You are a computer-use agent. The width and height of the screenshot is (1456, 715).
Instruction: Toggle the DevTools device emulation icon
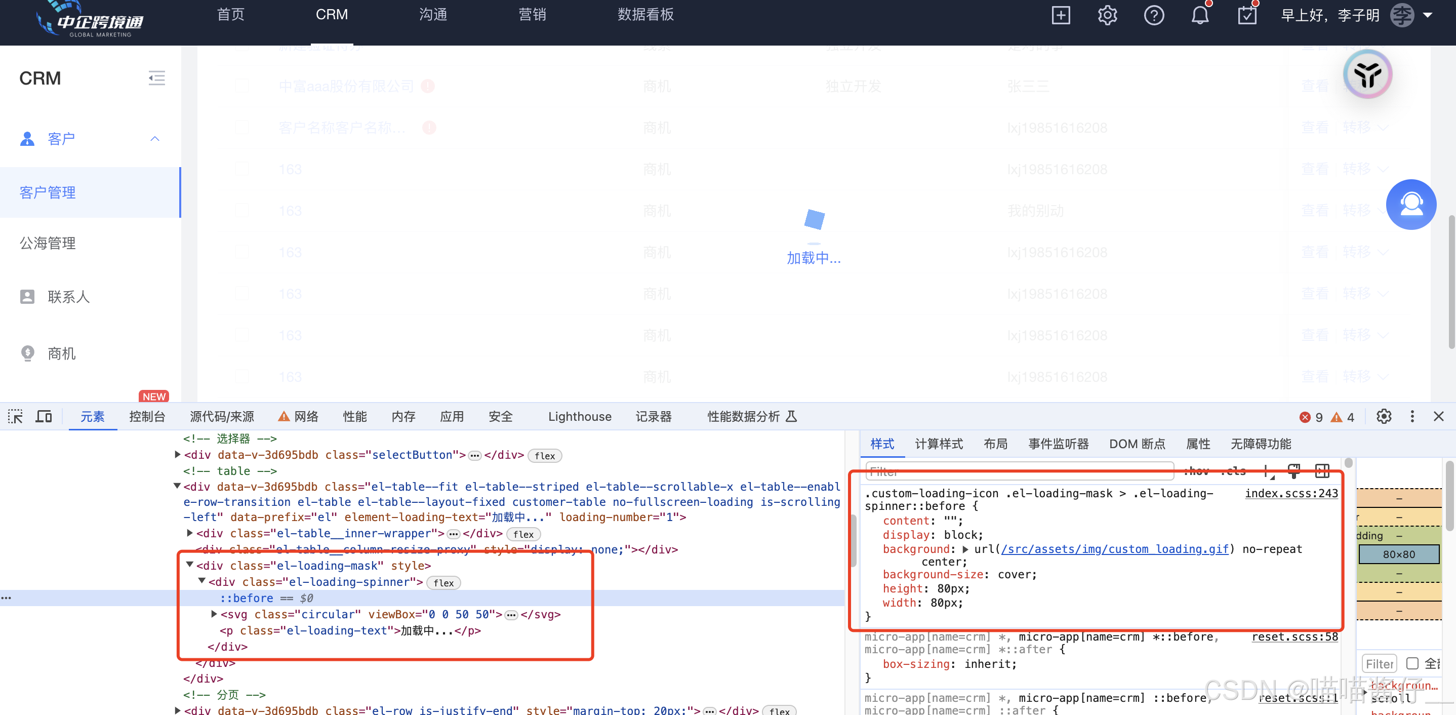tap(44, 417)
